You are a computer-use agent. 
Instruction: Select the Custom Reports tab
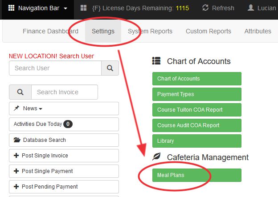[x=208, y=31]
